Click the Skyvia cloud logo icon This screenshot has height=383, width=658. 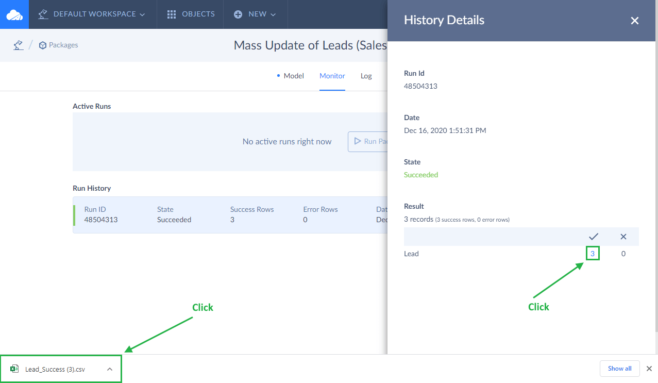coord(14,14)
